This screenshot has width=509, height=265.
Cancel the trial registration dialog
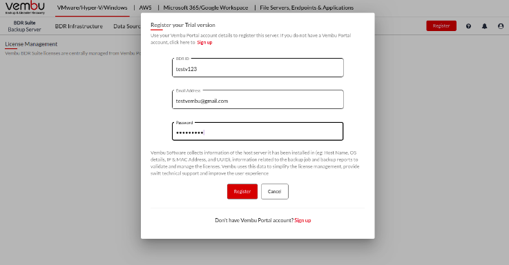(275, 191)
